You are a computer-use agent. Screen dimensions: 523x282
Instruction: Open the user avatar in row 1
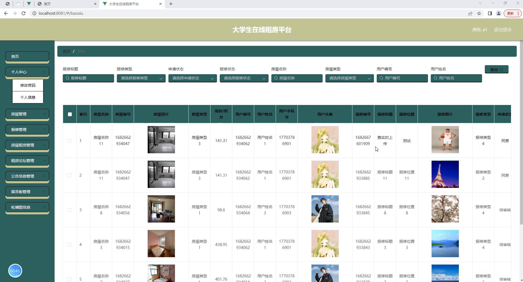[325, 140]
